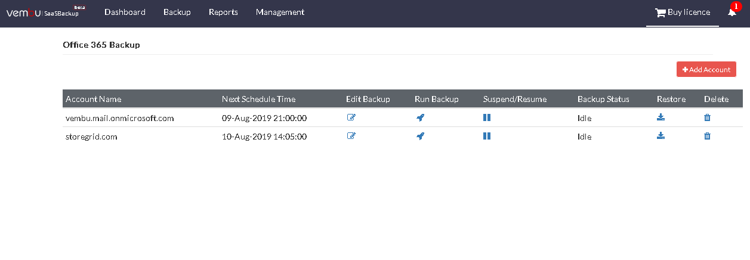The image size is (750, 260).
Task: Click the Suspend/Resume column header
Action: 515,99
